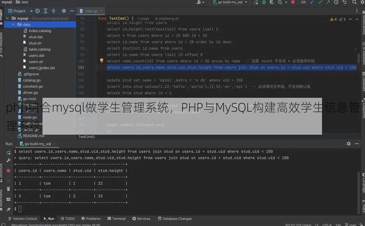Stop the running process using red square in top toolbar

click(293, 2)
